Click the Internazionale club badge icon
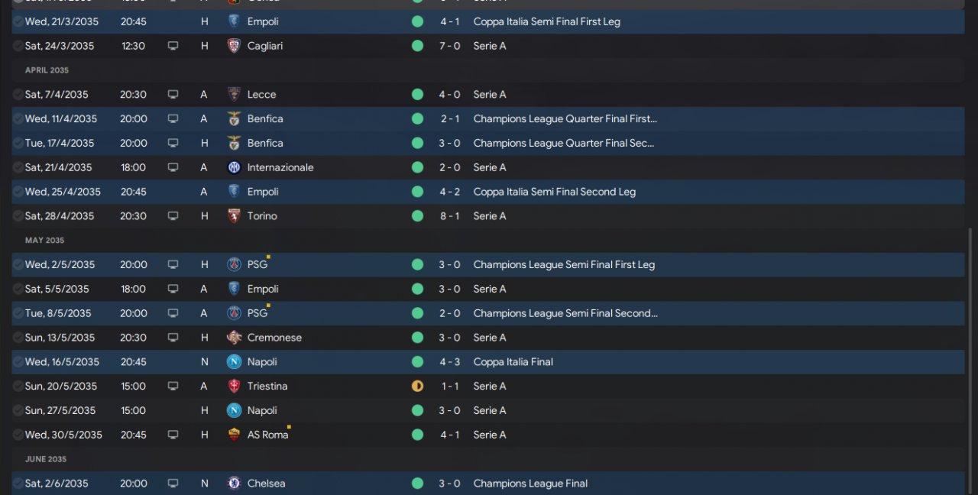 click(x=234, y=167)
